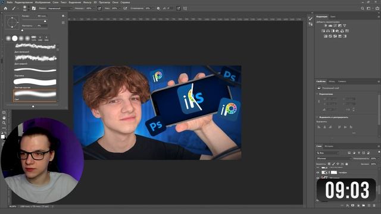Switch to the История tab

point(329,146)
